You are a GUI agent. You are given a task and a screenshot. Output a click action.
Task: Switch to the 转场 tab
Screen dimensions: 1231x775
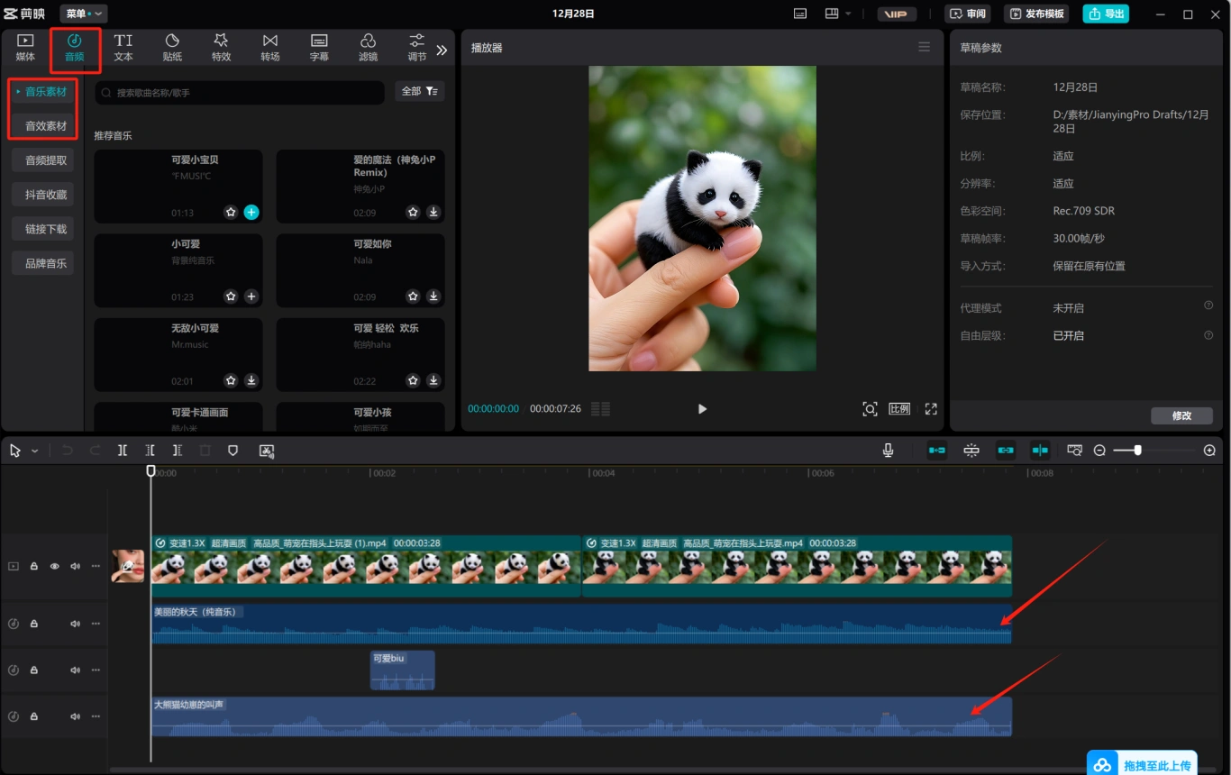pyautogui.click(x=270, y=48)
